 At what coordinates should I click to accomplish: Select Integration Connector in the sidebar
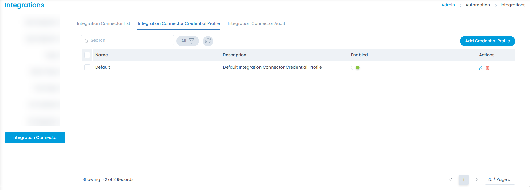point(35,137)
